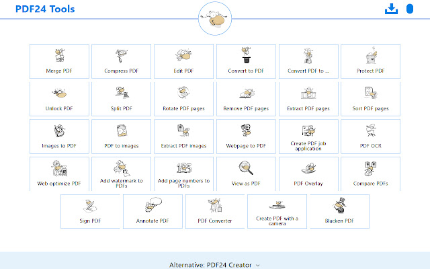Image resolution: width=430 pixels, height=269 pixels.
Task: Select the Convert to PDF tile
Action: pyautogui.click(x=246, y=61)
